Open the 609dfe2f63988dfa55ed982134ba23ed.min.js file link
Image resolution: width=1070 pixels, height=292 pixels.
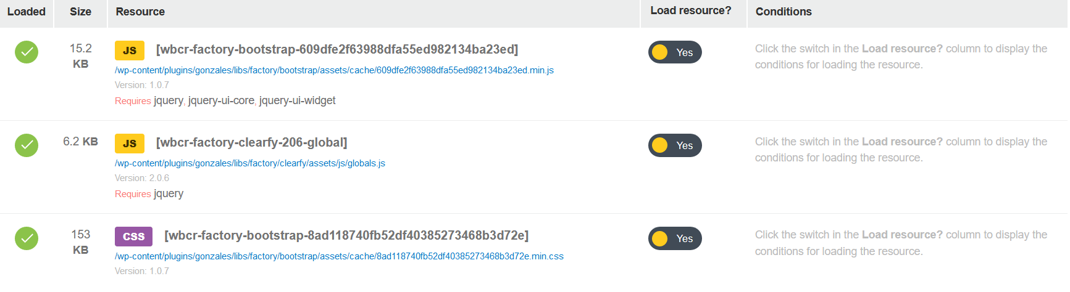(x=334, y=70)
